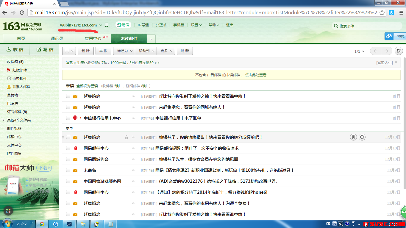Flag the 中信银行信用卡电子账单 email

tap(133, 118)
